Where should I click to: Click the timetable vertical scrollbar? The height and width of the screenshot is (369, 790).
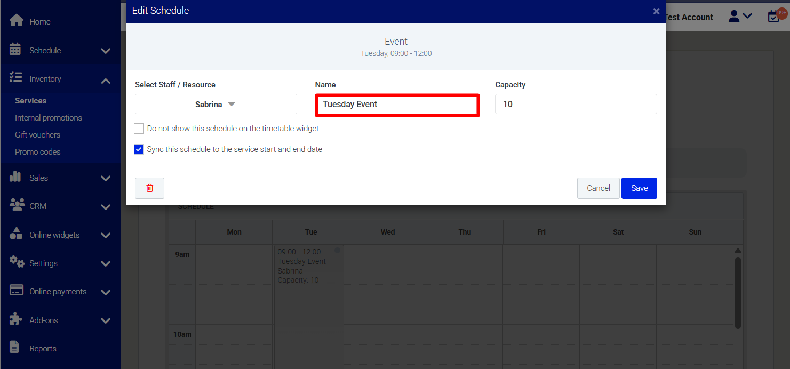click(x=738, y=292)
